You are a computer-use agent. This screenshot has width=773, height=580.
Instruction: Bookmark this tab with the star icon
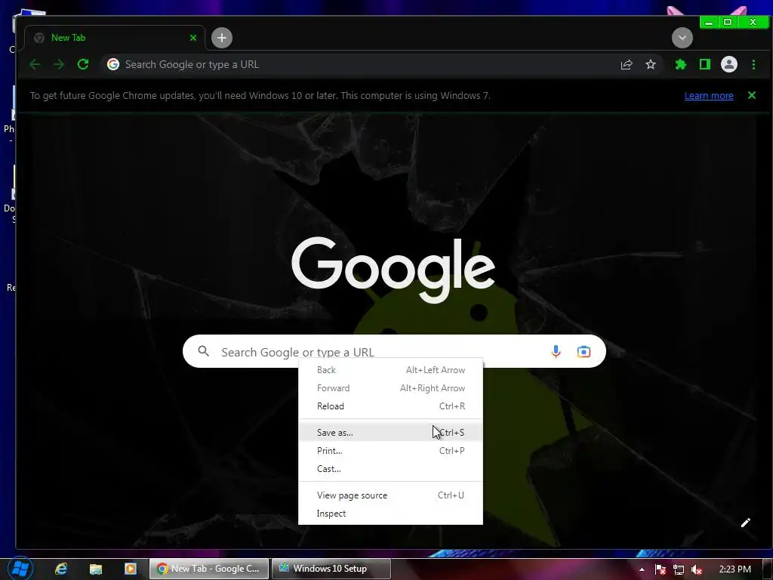(x=651, y=65)
